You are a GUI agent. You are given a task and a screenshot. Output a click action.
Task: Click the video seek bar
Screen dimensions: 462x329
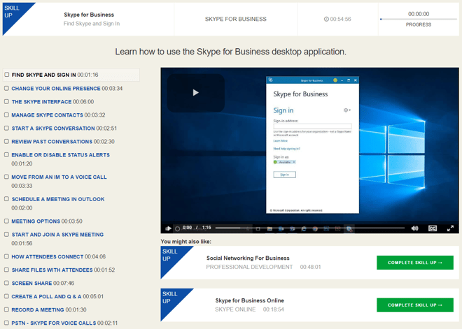coord(310,228)
